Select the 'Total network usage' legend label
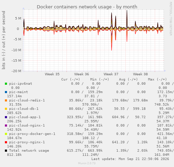This screenshot has width=174, height=167. click(29, 151)
